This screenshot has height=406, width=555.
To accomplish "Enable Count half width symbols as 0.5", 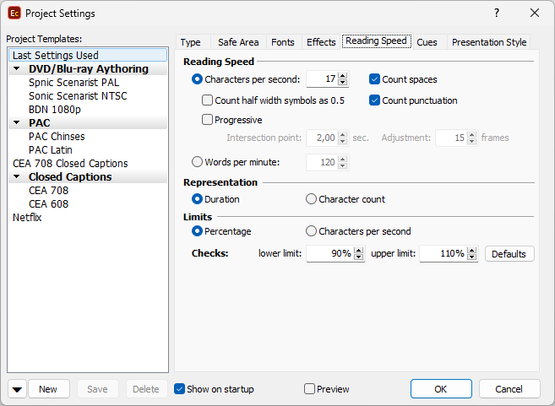I will point(208,100).
